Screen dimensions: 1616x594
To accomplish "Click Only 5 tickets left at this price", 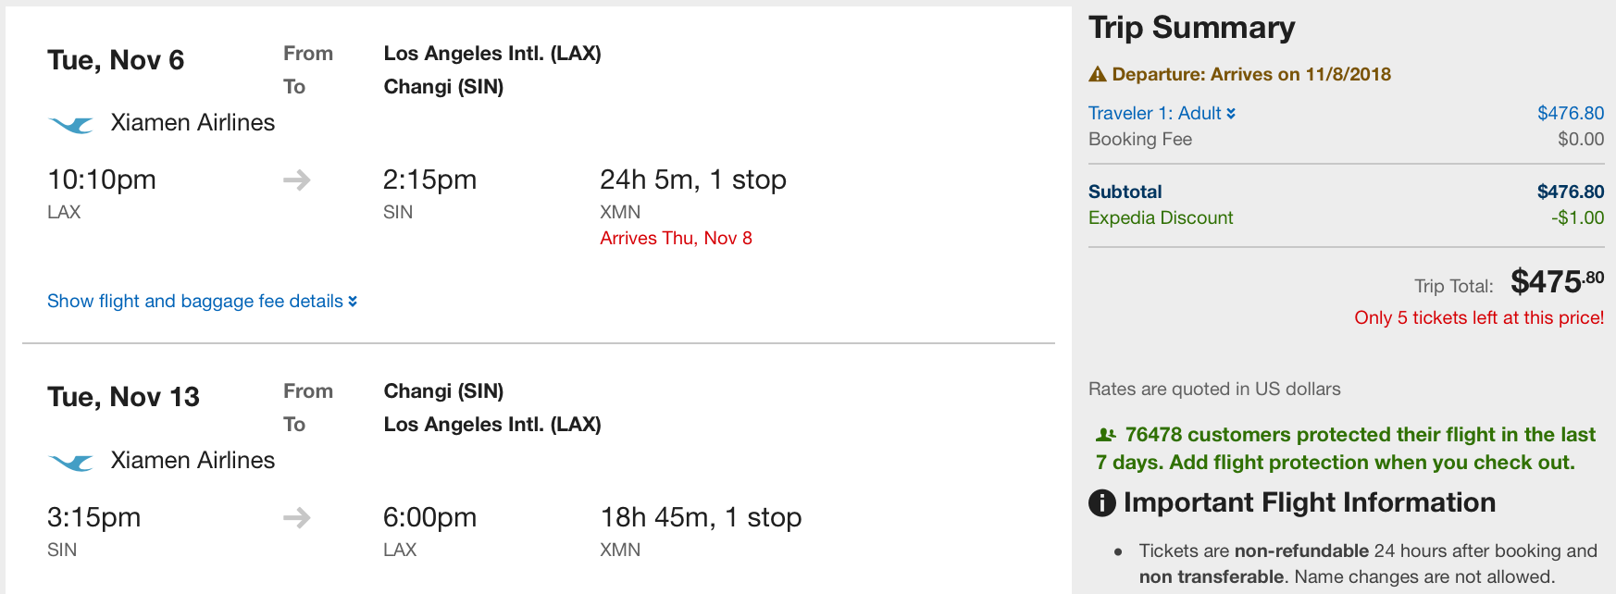I will click(1479, 317).
